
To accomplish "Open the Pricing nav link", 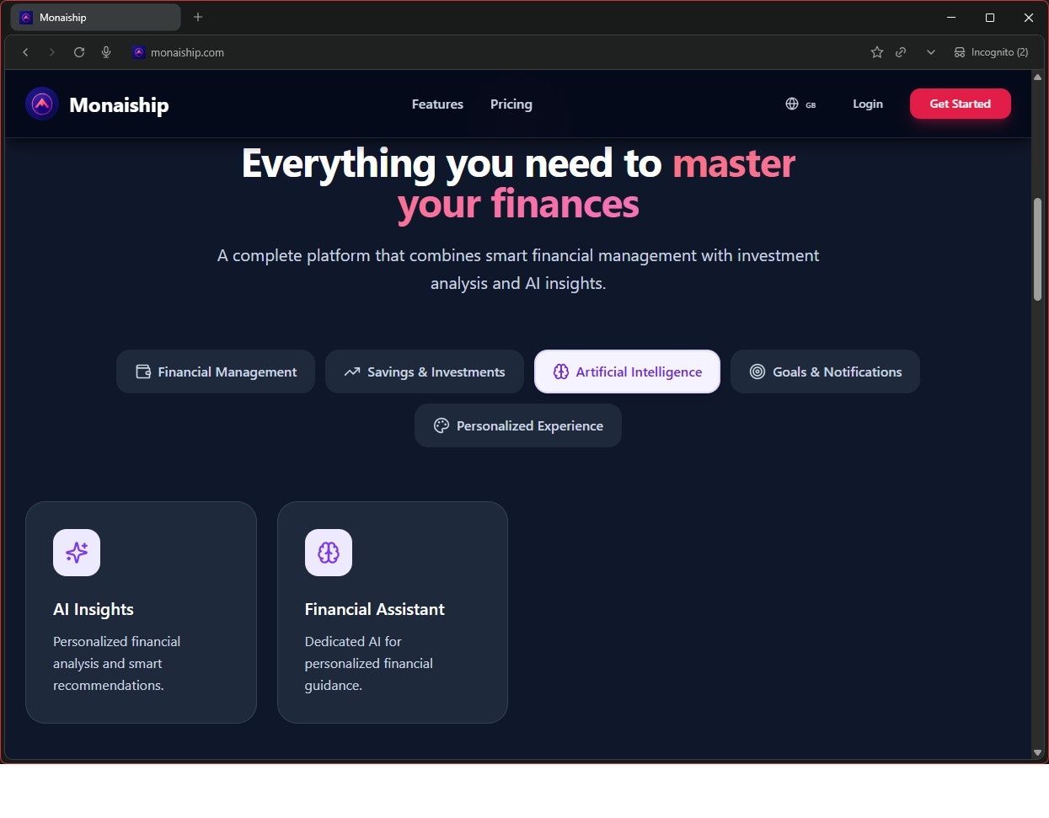I will 511,104.
